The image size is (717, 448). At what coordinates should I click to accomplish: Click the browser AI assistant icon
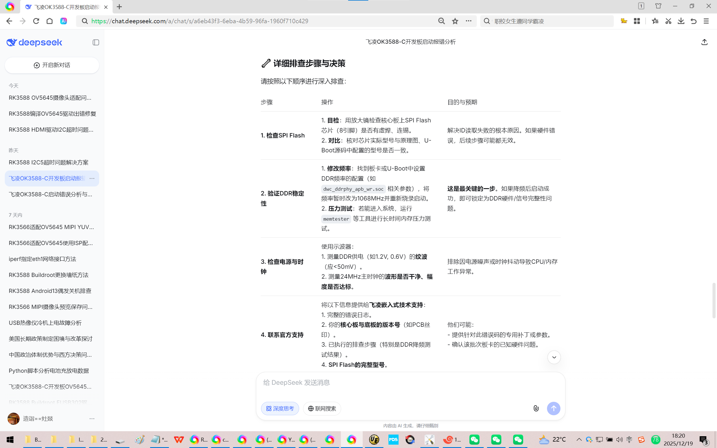click(x=63, y=21)
